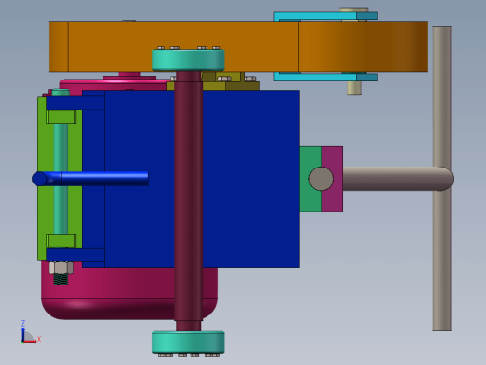Select the blue horizontal cylinder rod
Image resolution: width=486 pixels, height=365 pixels.
click(x=91, y=179)
